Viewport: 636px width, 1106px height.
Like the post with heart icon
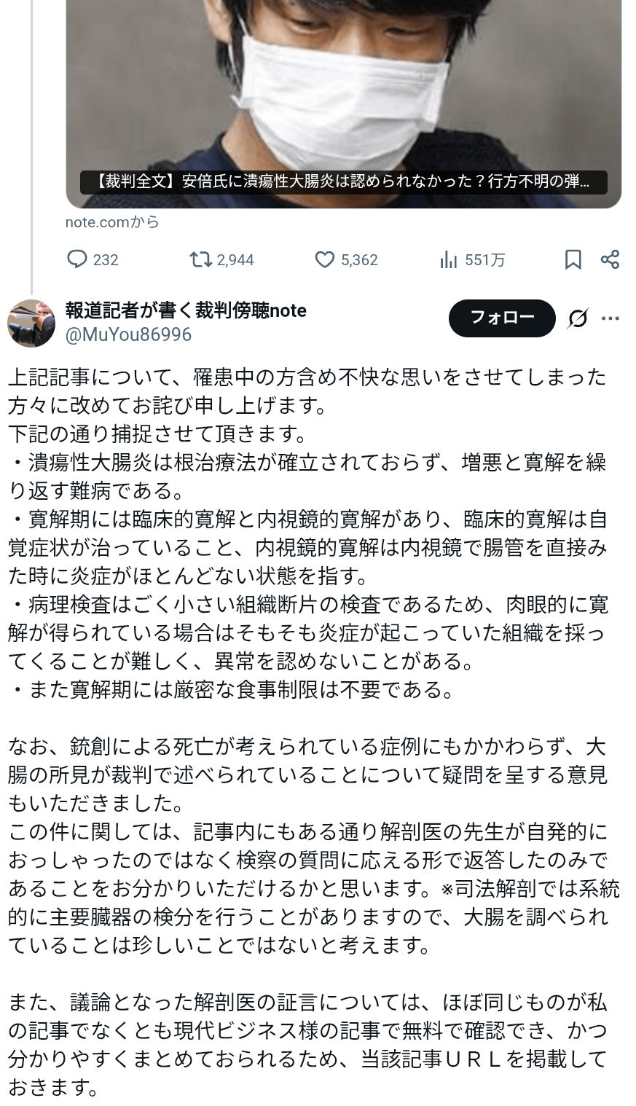[x=324, y=259]
